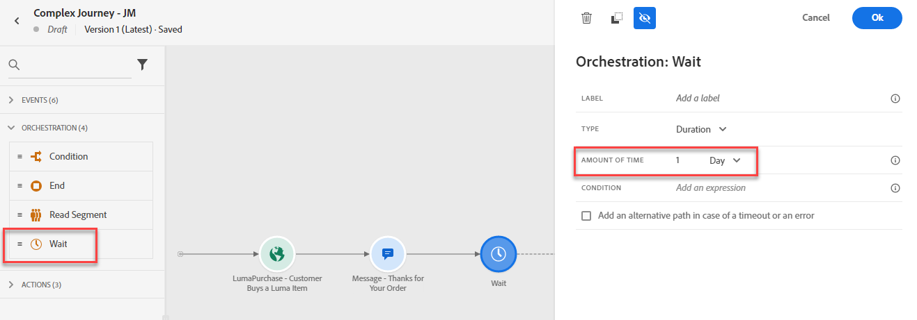Select the Wait clock node on canvas
The image size is (917, 320).
[498, 254]
